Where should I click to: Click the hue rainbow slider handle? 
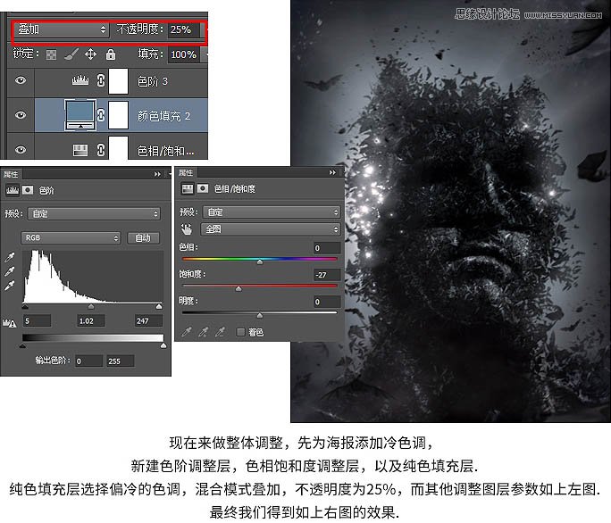[x=260, y=261]
